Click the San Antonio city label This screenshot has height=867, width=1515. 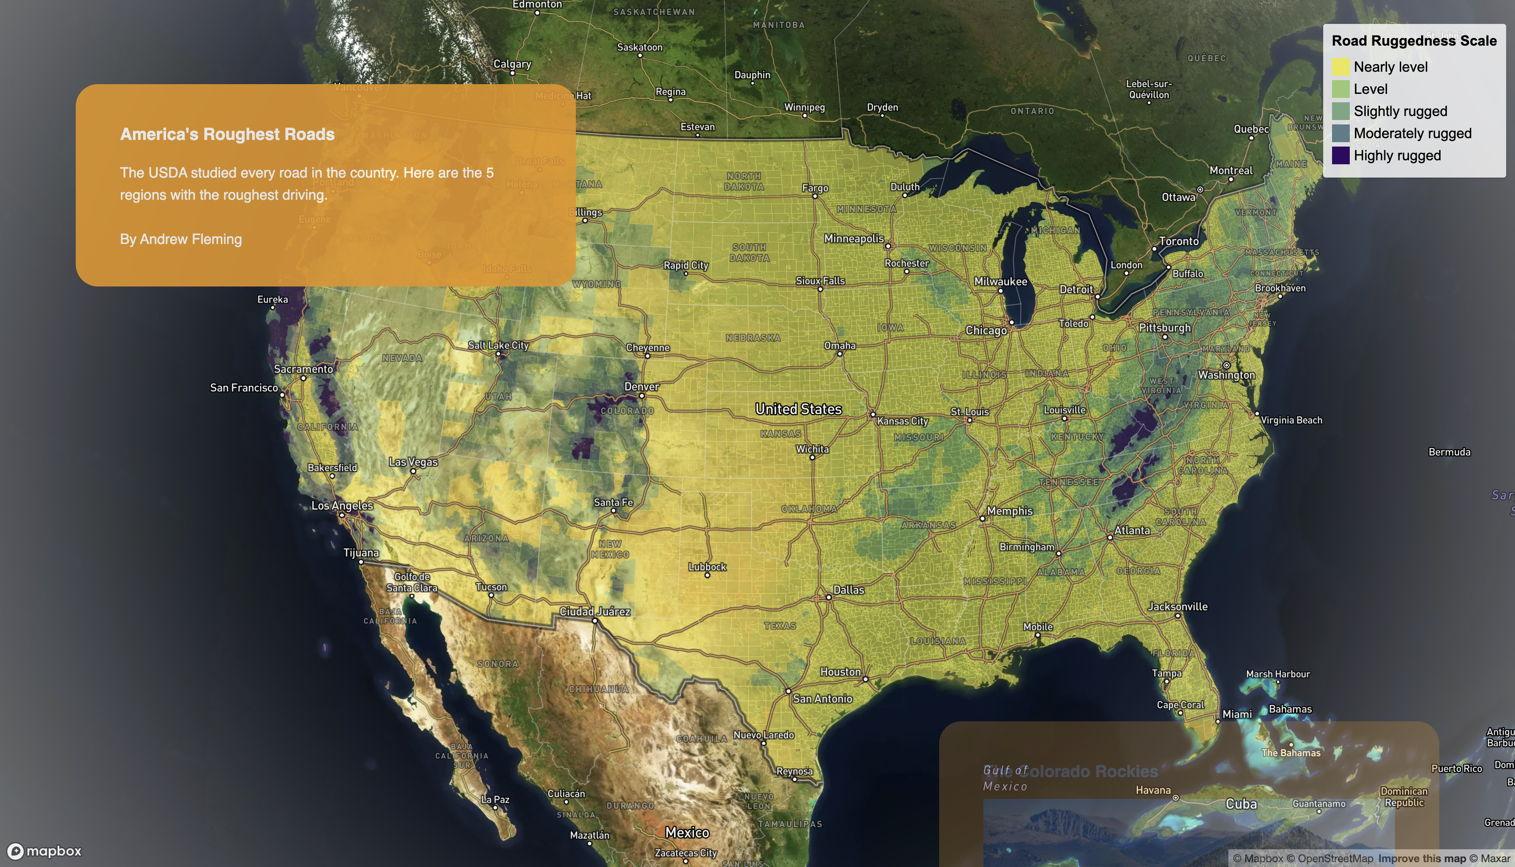(823, 699)
